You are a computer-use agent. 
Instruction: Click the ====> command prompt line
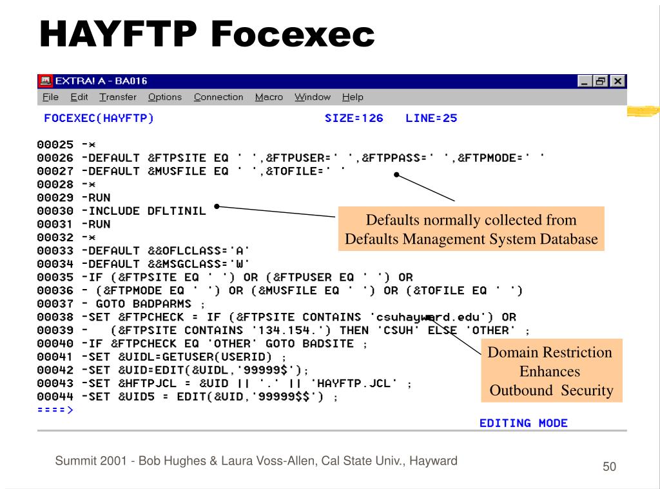coord(55,410)
